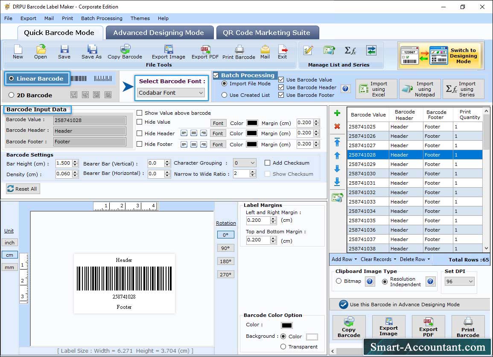Set rotation to 90 degrees

tap(225, 248)
